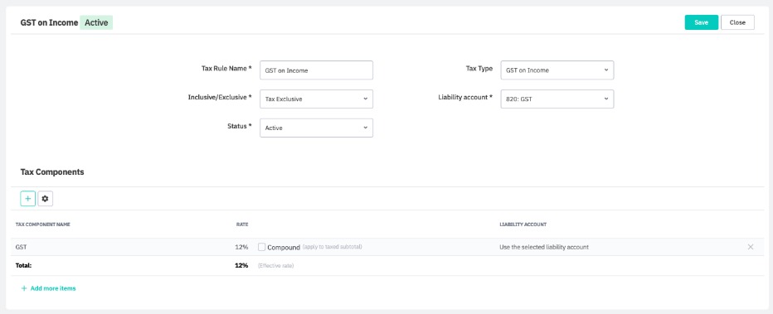Click 'Use the selected liability account' cell
773x314 pixels.
[x=544, y=247]
